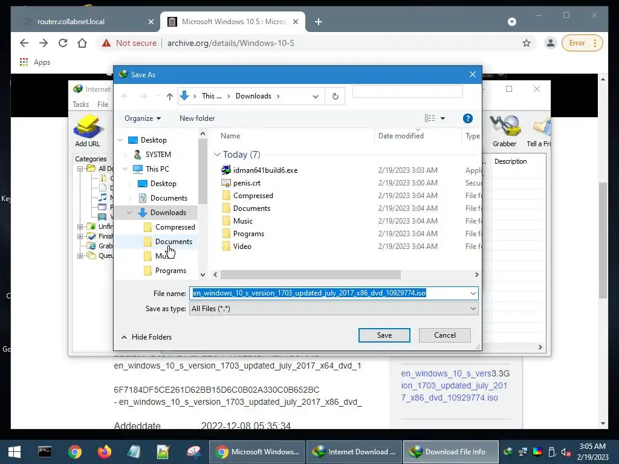619x464 pixels.
Task: Open the Save As help question mark
Action: [467, 118]
